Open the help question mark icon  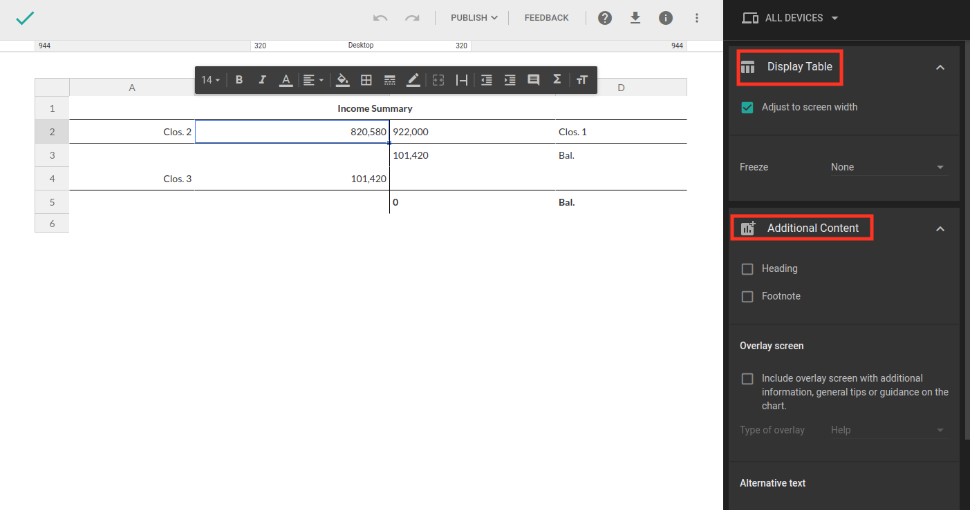605,18
